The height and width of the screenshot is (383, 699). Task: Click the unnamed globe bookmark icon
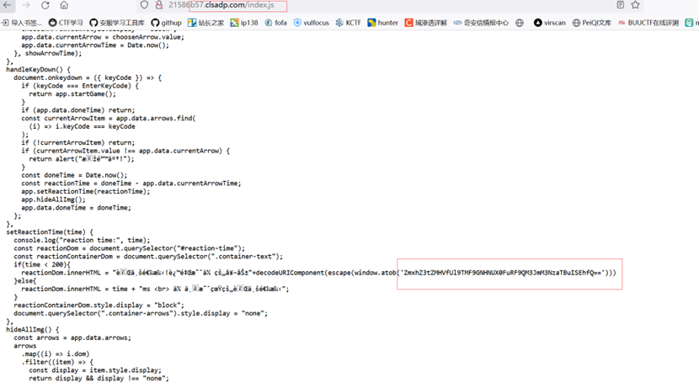[520, 23]
